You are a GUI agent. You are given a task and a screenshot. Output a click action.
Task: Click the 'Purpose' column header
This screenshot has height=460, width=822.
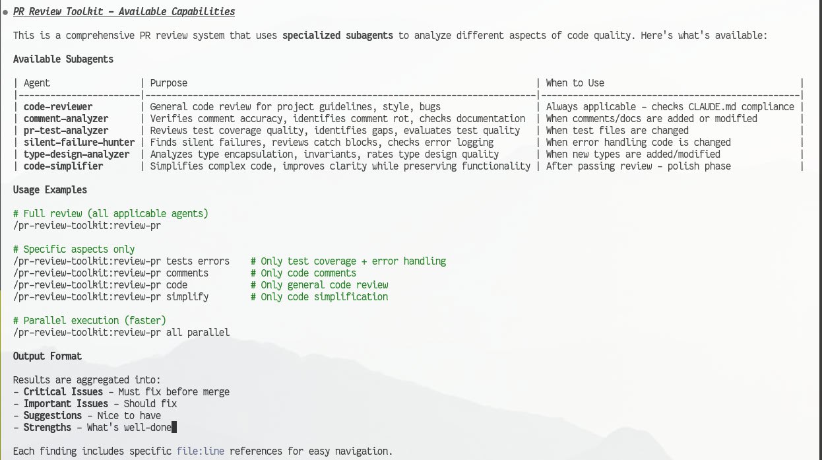click(168, 83)
